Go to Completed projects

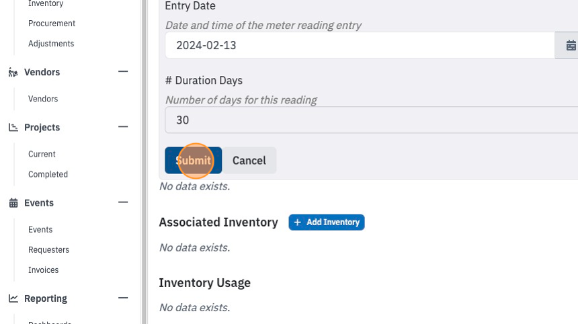pyautogui.click(x=48, y=174)
